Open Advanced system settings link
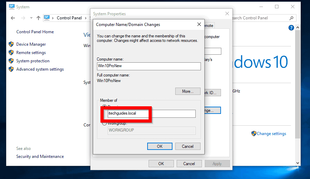The height and width of the screenshot is (179, 310). 40,69
